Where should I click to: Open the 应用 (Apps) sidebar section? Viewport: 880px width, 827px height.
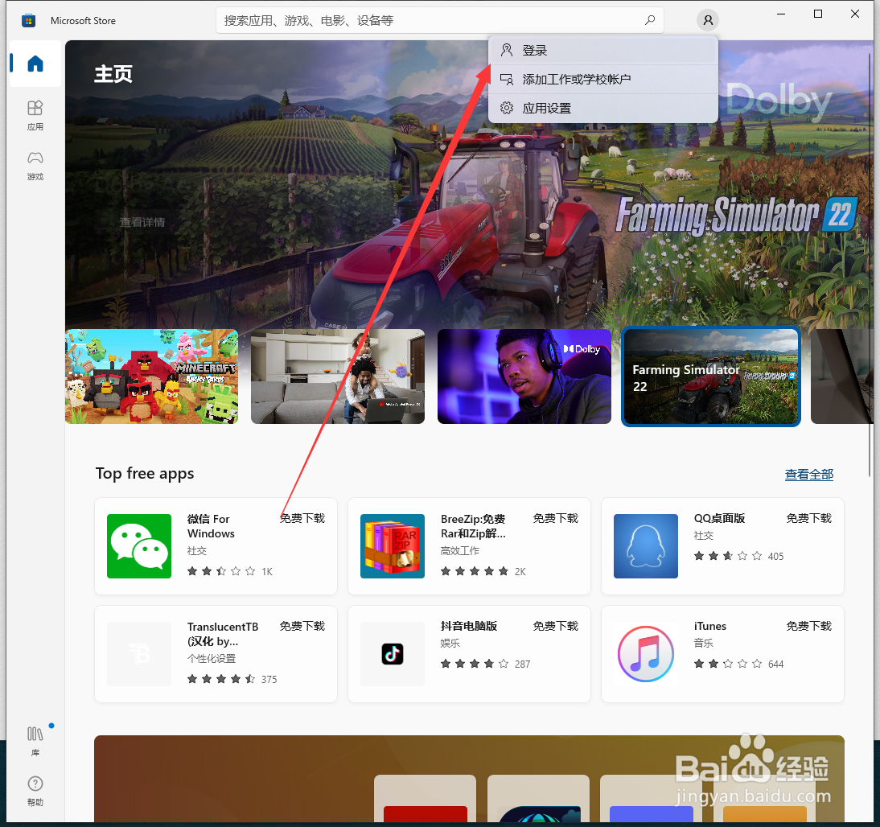tap(35, 115)
